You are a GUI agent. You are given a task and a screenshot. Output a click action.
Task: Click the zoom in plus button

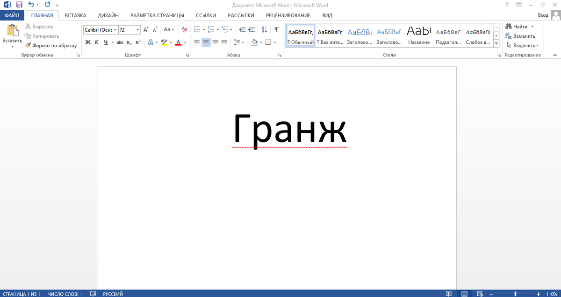(x=539, y=294)
